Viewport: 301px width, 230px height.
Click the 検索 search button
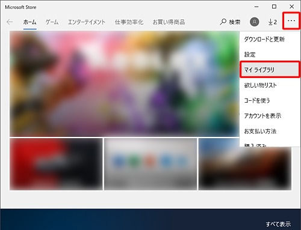click(x=230, y=22)
